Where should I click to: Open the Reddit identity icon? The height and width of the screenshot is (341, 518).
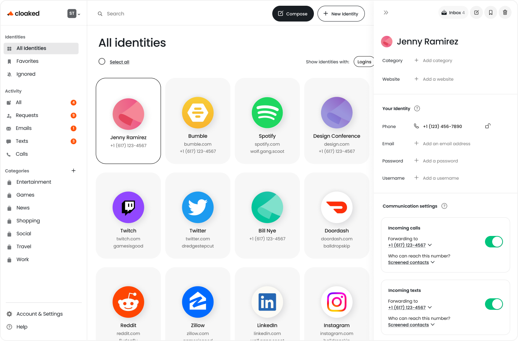click(x=128, y=302)
